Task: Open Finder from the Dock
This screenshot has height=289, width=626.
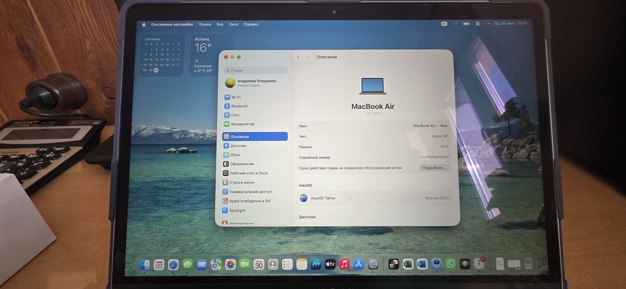Action: click(x=145, y=264)
